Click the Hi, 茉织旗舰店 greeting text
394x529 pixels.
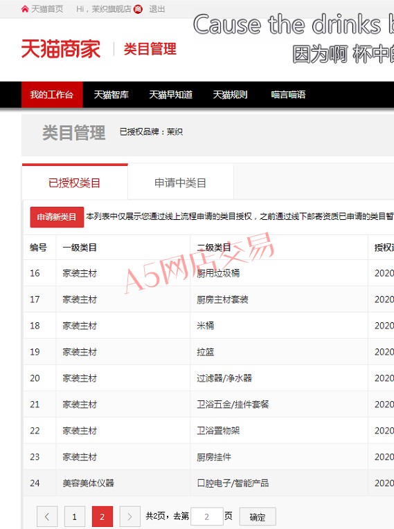coord(104,9)
